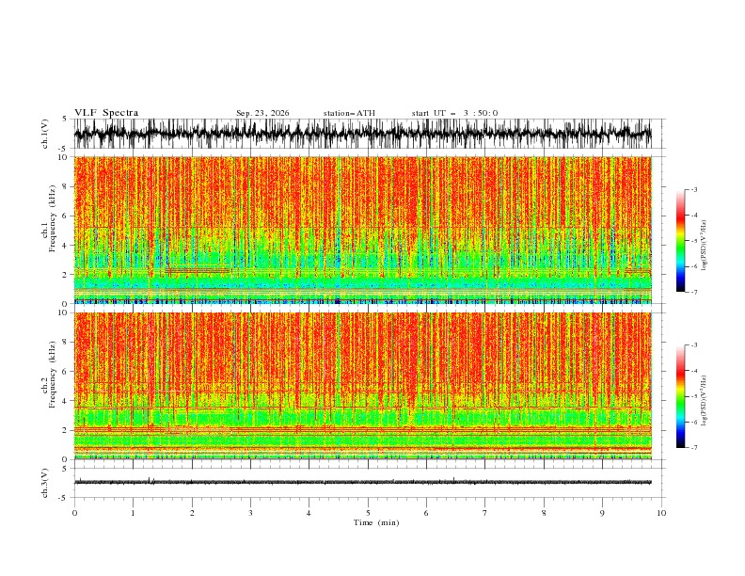This screenshot has height=576, width=745.
Task: Click the 8 minute tick label on time axis
Action: tap(544, 513)
